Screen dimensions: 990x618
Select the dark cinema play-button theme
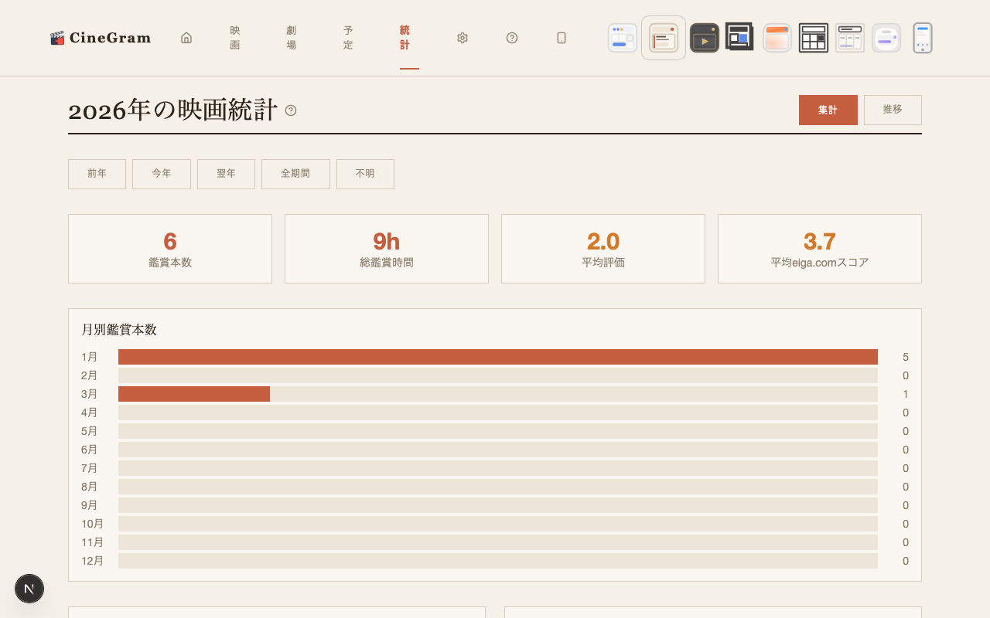coord(704,38)
